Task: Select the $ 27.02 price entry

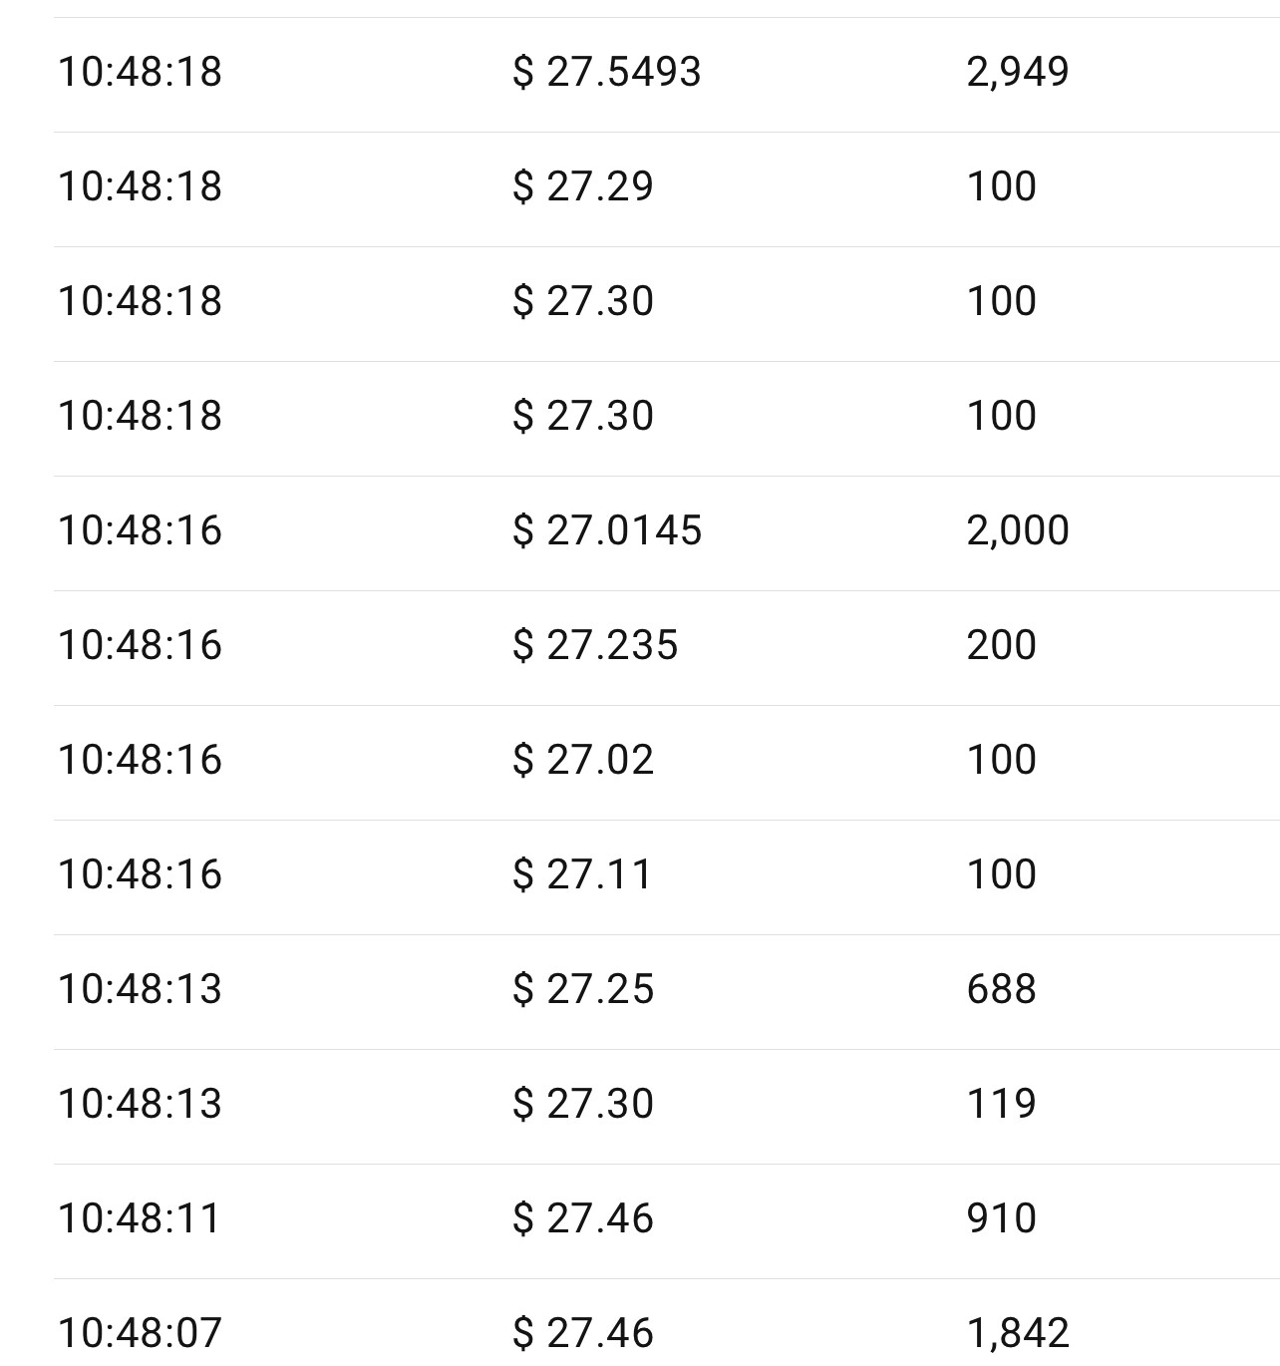Action: point(582,760)
